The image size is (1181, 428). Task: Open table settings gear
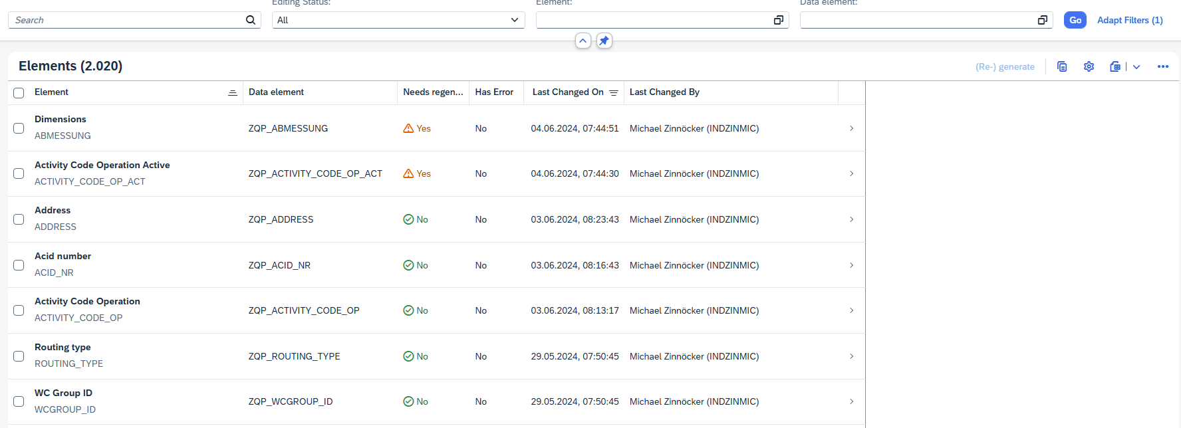click(x=1089, y=66)
